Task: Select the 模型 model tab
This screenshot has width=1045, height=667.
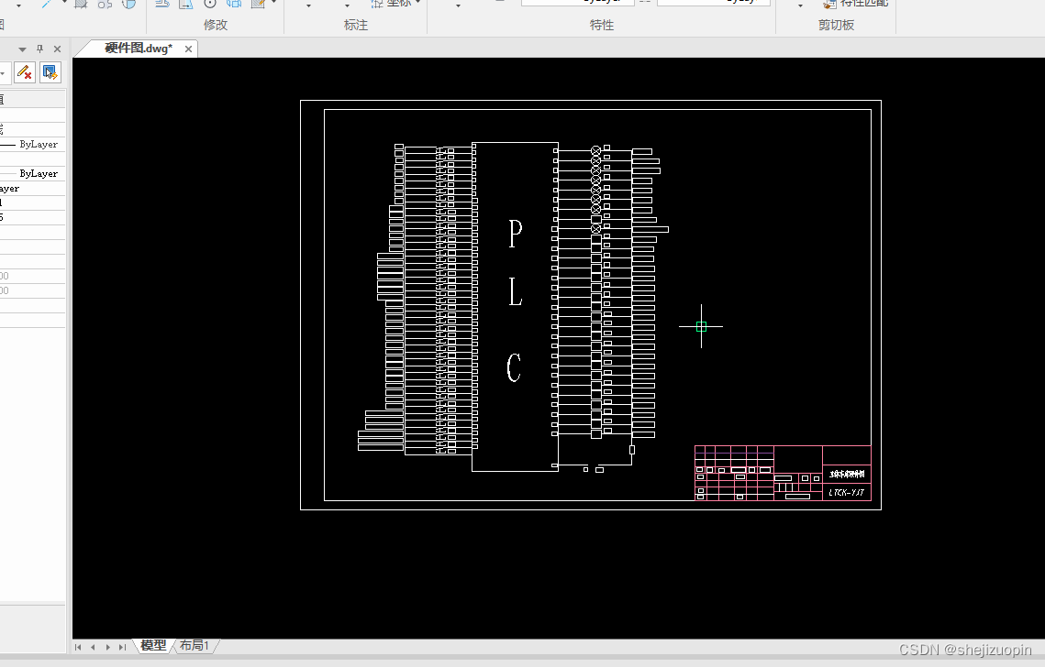Action: (x=153, y=645)
